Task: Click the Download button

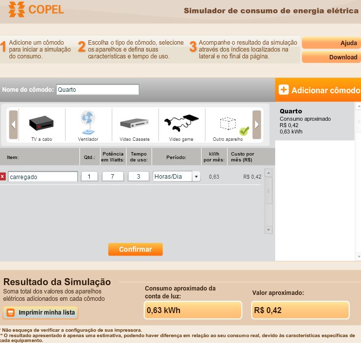Action: click(331, 57)
